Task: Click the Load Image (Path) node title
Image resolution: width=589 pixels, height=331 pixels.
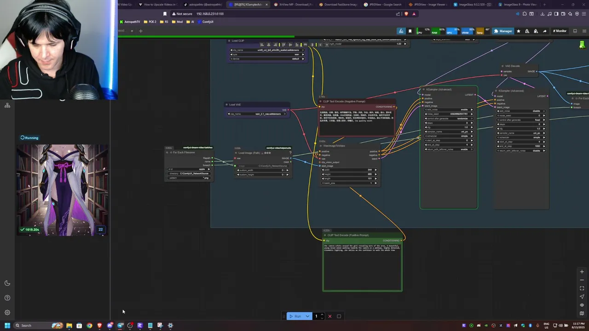Action: pos(250,153)
